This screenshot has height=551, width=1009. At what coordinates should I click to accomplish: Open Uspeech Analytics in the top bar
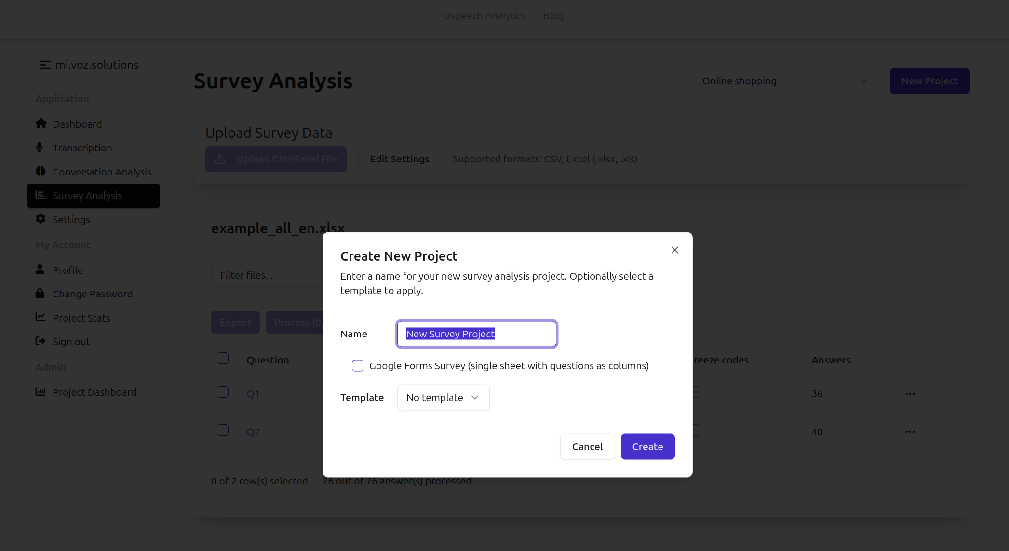pos(484,15)
